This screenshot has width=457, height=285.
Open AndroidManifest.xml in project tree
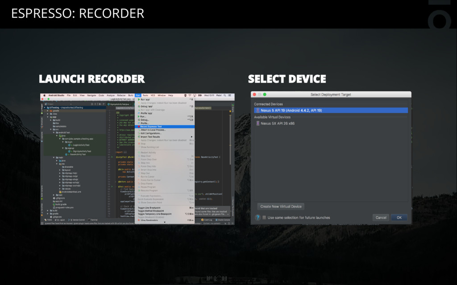pyautogui.click(x=71, y=192)
